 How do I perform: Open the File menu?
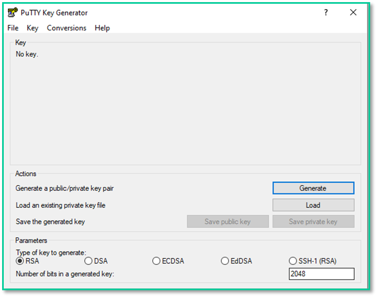point(13,28)
